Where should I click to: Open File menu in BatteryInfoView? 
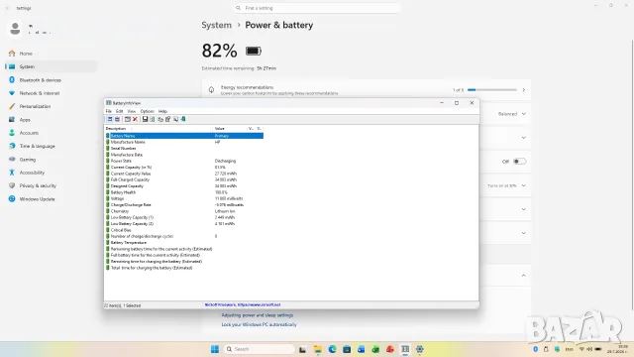[x=108, y=111]
